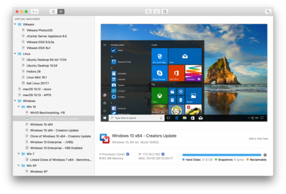
Task: Click the trash delete toolbar icon
Action: pyautogui.click(x=148, y=11)
